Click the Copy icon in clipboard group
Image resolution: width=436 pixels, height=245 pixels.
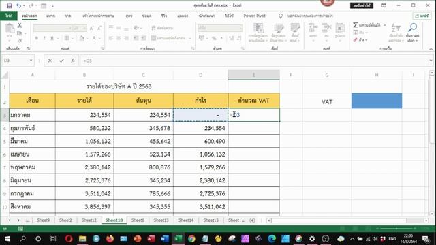point(20,33)
